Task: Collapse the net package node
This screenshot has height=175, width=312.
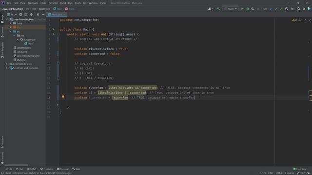Action: click(x=14, y=35)
